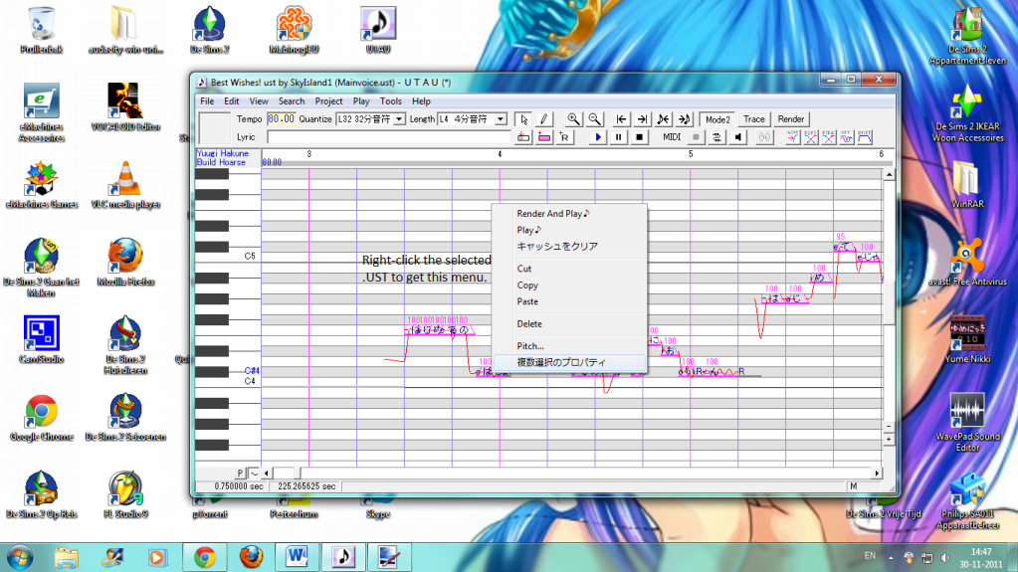1018x572 pixels.
Task: Click the zoom out magnifier icon
Action: pyautogui.click(x=594, y=119)
